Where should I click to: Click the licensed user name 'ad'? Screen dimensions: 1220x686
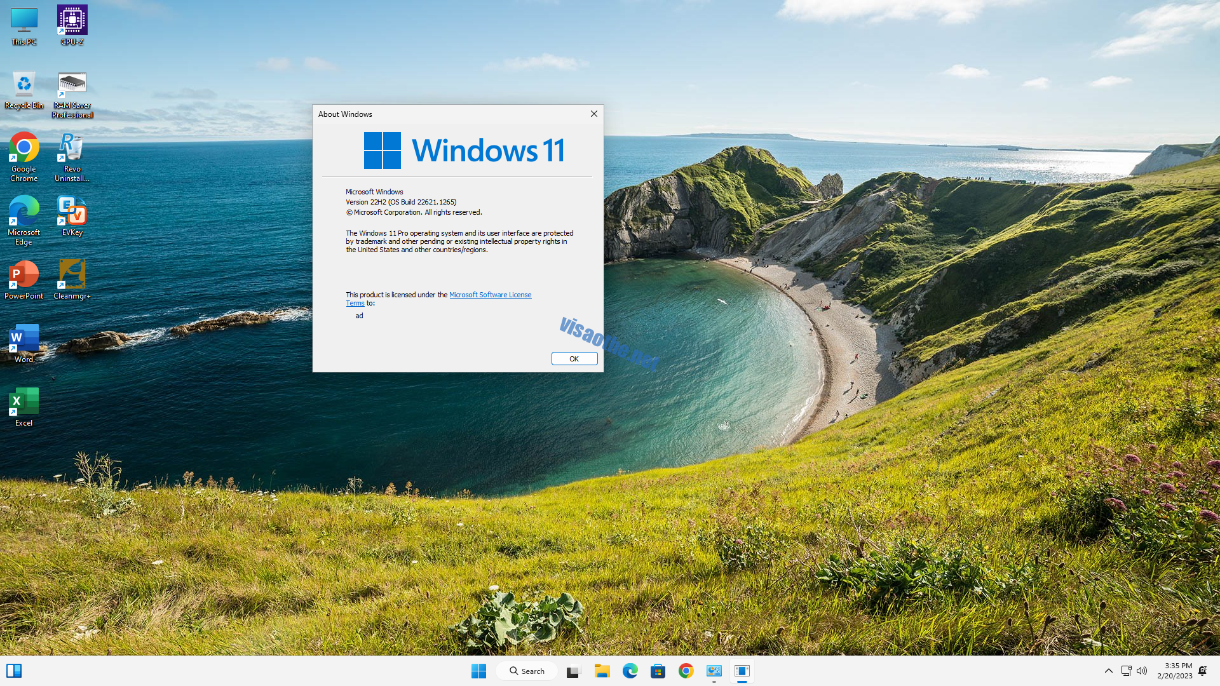coord(360,316)
